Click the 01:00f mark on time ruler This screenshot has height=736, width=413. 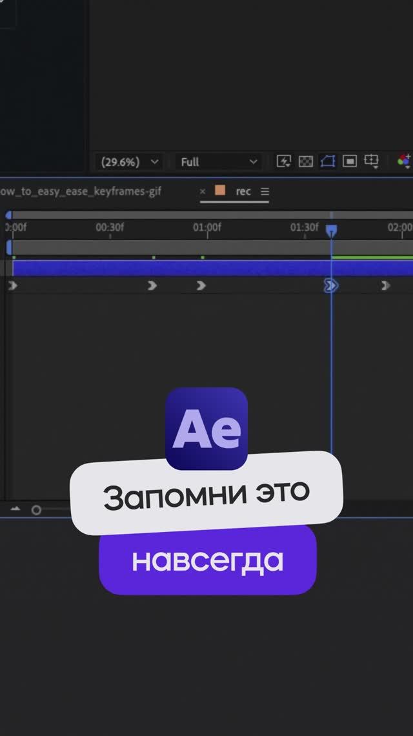207,228
